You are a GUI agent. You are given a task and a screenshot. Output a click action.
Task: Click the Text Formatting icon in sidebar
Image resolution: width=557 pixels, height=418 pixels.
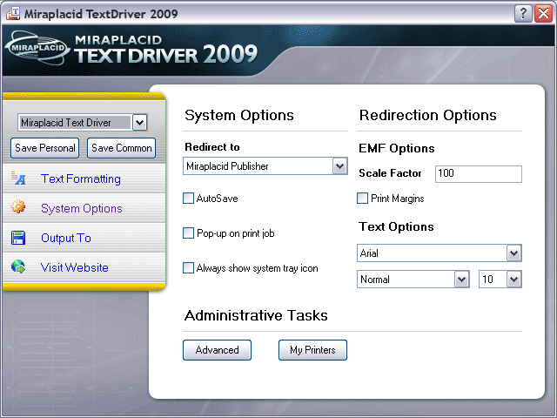pyautogui.click(x=17, y=178)
